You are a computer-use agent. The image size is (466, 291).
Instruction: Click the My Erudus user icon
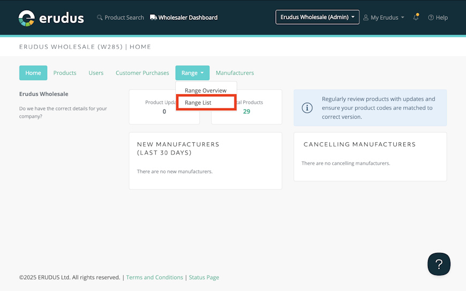point(366,18)
